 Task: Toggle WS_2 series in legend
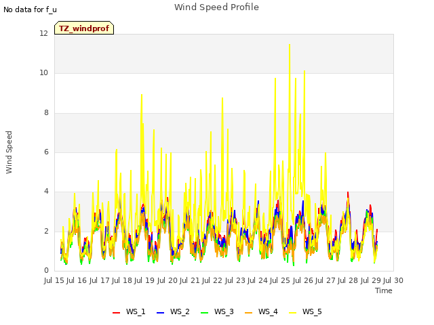click(173, 311)
